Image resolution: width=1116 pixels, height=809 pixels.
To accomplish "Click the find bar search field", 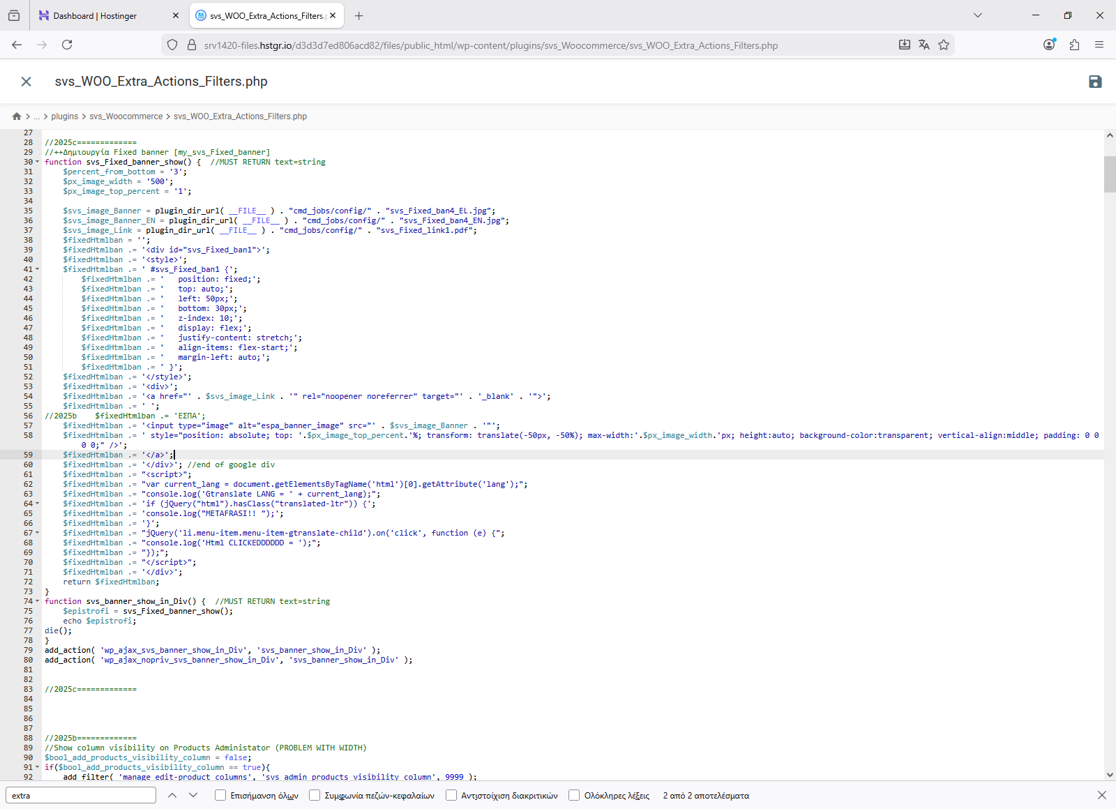I will coord(80,795).
